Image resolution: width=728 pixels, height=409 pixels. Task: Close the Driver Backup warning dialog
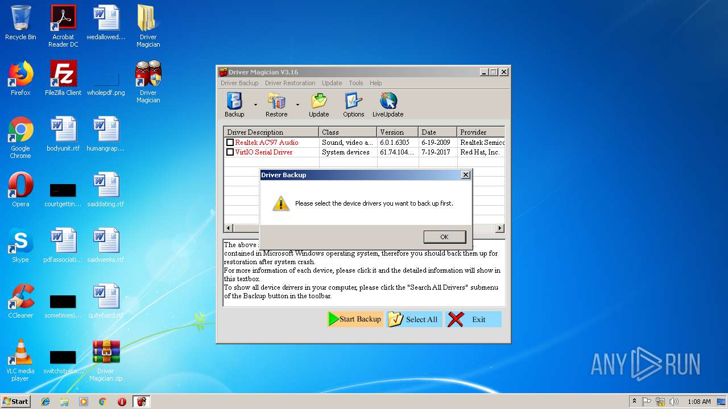pos(466,175)
